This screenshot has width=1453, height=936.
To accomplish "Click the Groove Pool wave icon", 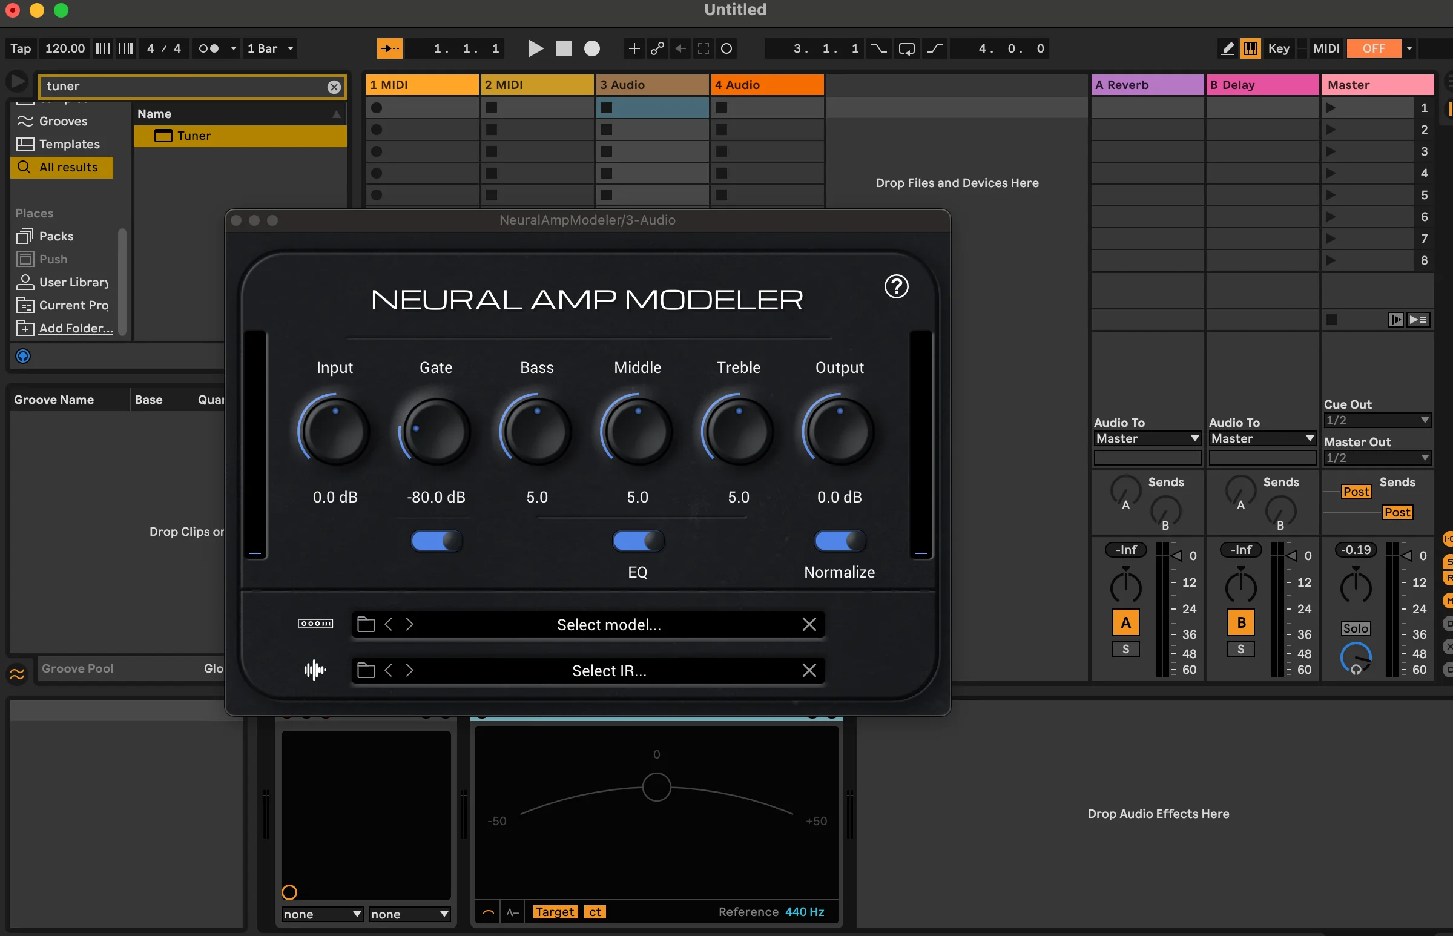I will 17,673.
